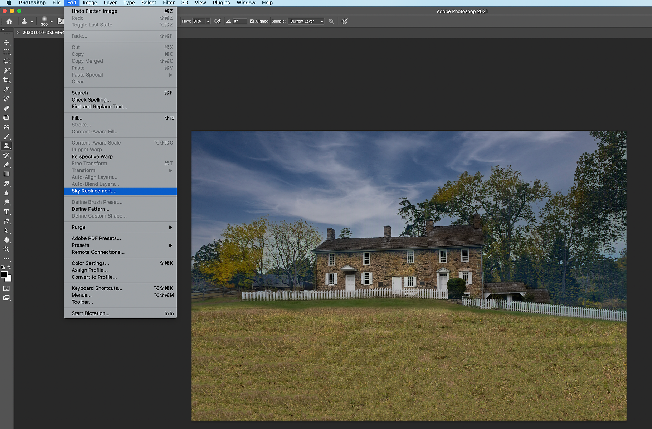Screen dimensions: 652x429
Task: Open Color Settings... menu item
Action: pyautogui.click(x=120, y=263)
